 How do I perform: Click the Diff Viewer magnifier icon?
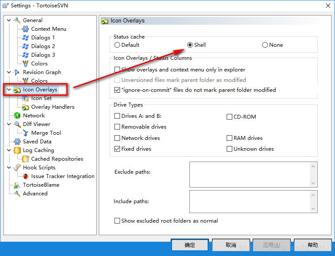(17, 124)
